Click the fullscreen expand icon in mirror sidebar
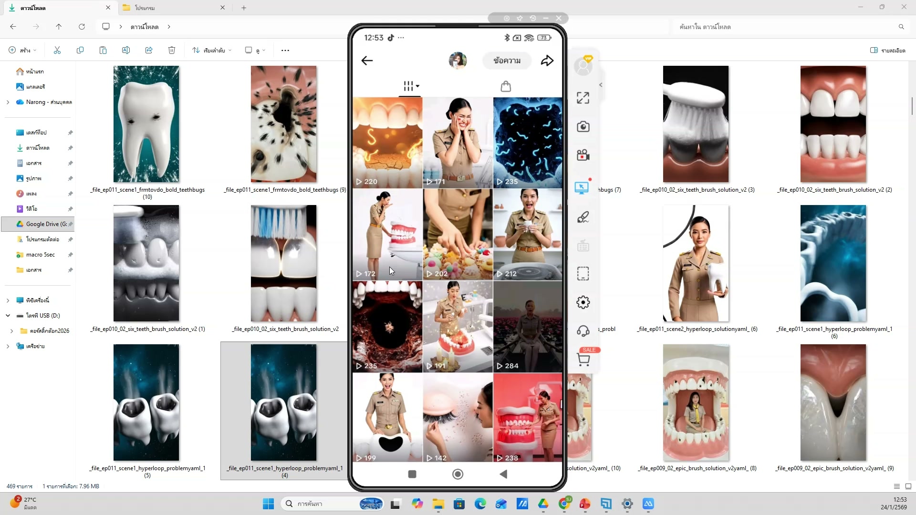 (583, 98)
